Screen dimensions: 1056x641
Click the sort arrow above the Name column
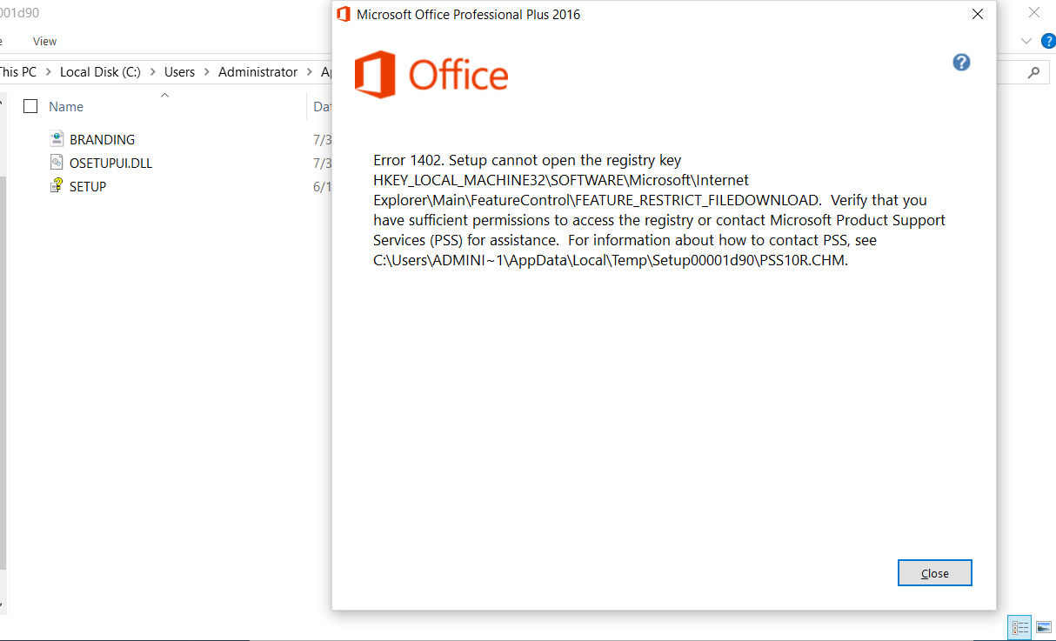(165, 94)
